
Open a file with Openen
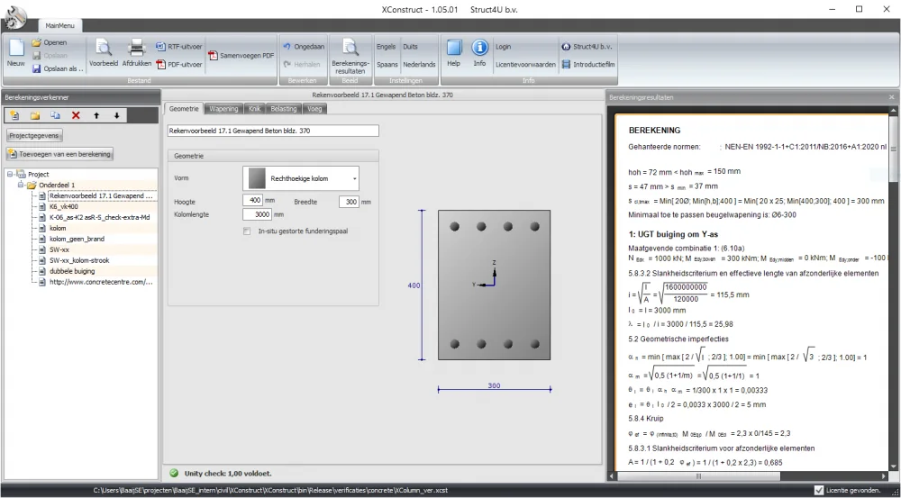coord(49,42)
